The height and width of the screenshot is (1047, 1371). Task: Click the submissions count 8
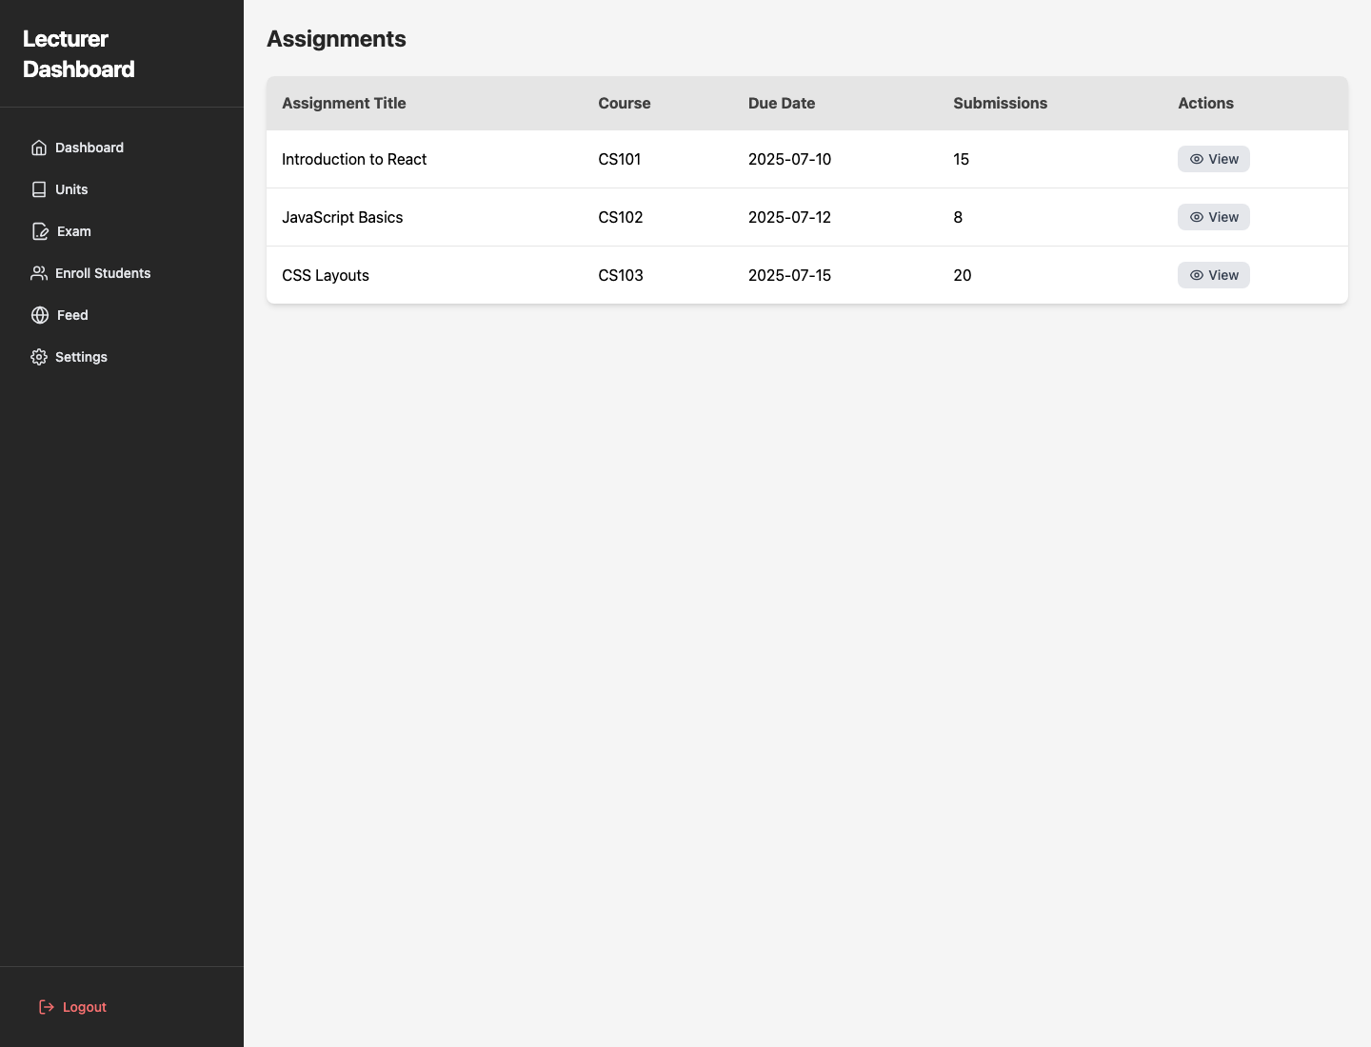(x=958, y=217)
